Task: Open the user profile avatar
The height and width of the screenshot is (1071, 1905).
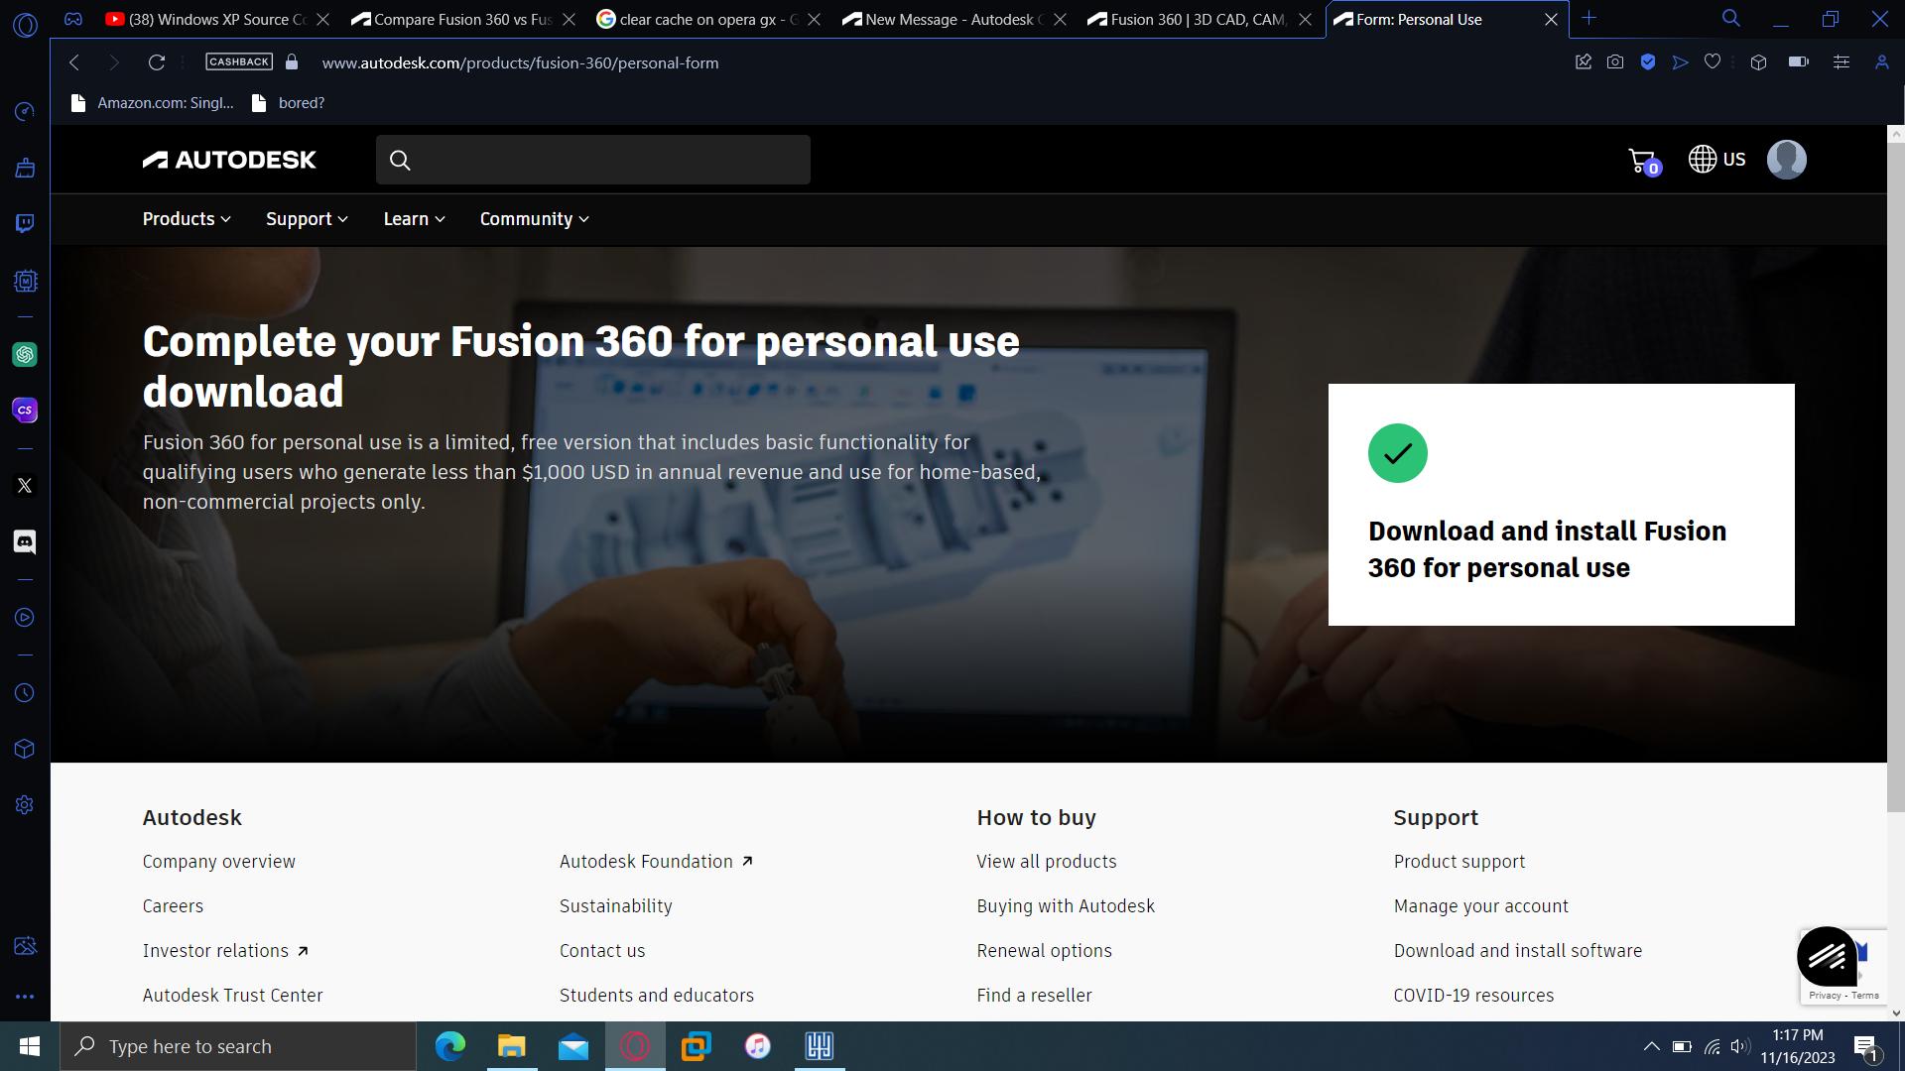Action: click(1786, 160)
